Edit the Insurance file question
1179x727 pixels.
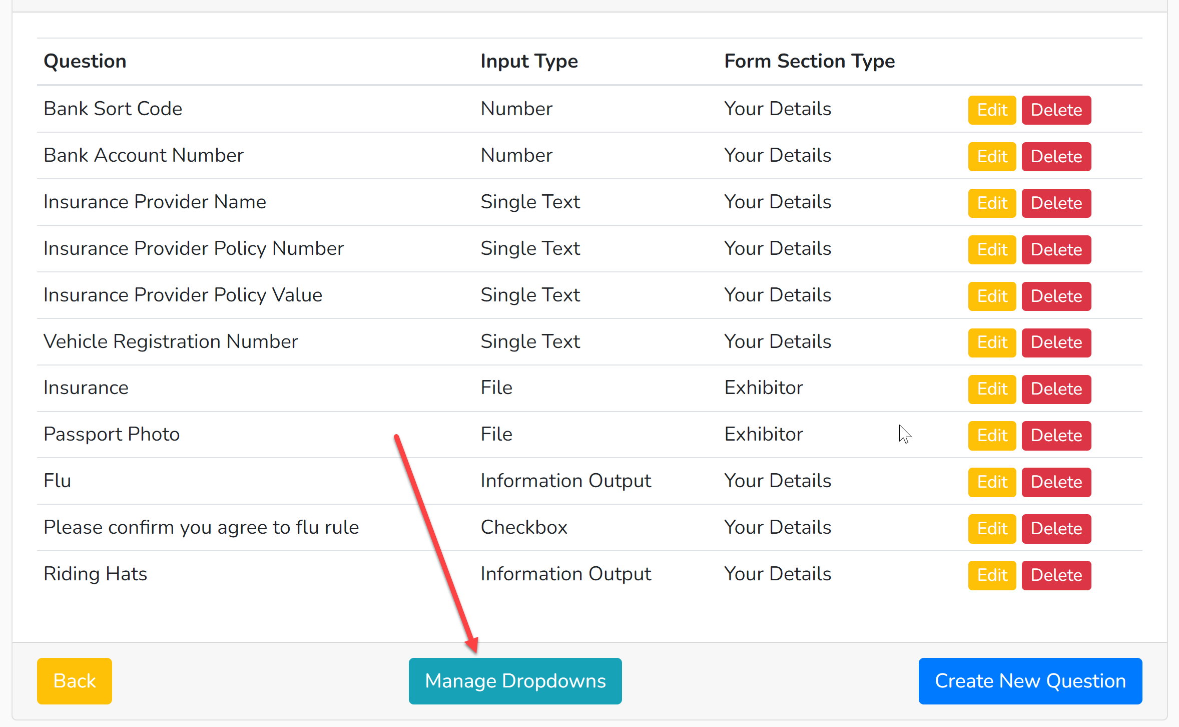tap(992, 389)
